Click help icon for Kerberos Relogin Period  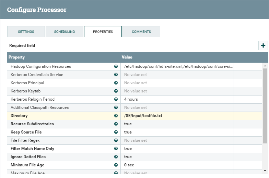[116, 99]
